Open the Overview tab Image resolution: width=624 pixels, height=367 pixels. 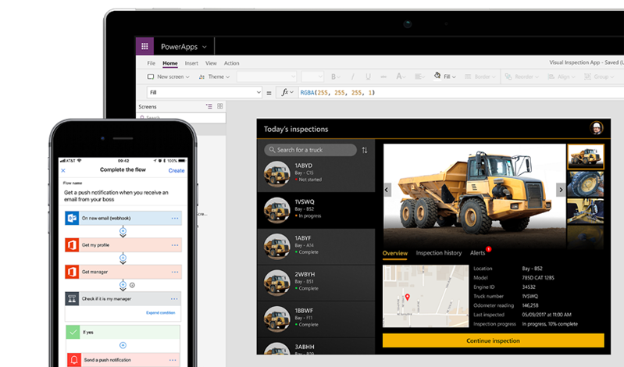(394, 253)
